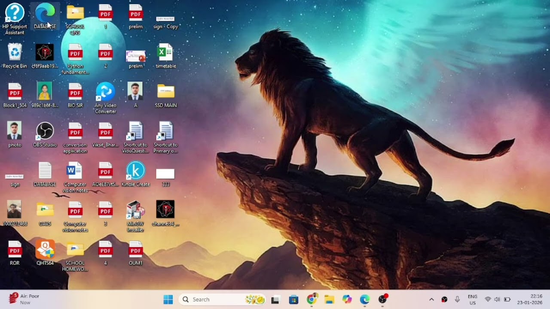Open Task View from taskbar

coord(275,300)
